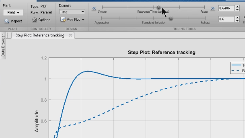245x138 pixels.
Task: Select the Step Plot: Reference tracking tab
Action: (x=40, y=35)
